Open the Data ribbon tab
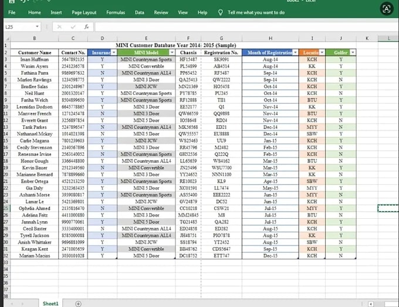Image resolution: width=399 pixels, height=307 pixels. click(x=140, y=12)
